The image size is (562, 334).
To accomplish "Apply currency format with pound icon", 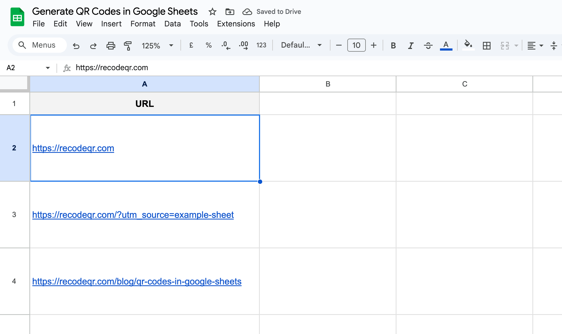I will click(191, 45).
